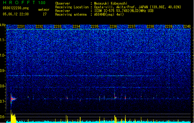Click the 2237 time marker
The image size is (194, 123).
[x=132, y=26]
